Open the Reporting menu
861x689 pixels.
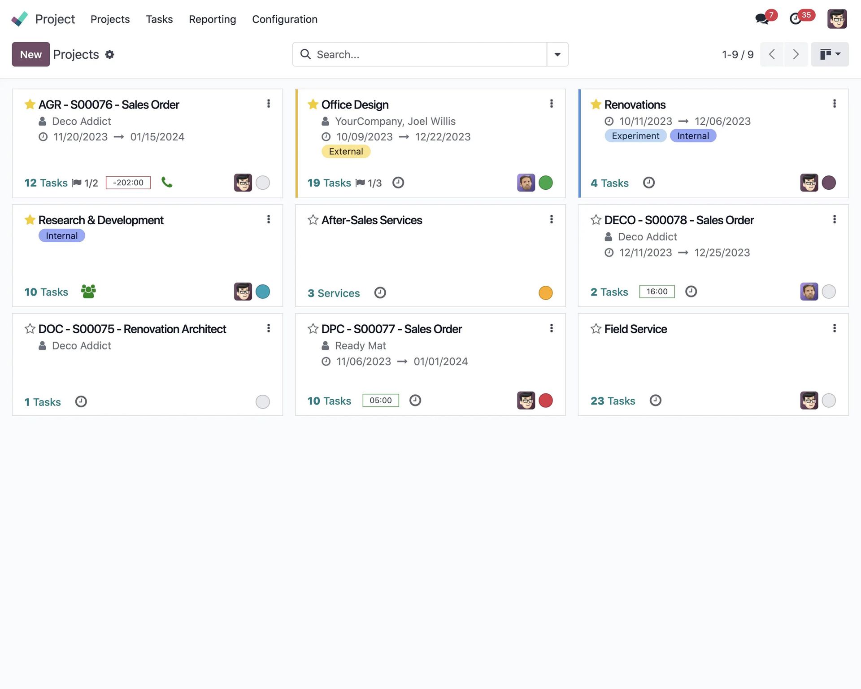tap(212, 19)
